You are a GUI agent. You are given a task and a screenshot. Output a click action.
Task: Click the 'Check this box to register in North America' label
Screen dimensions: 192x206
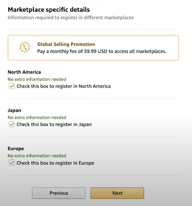point(64,86)
